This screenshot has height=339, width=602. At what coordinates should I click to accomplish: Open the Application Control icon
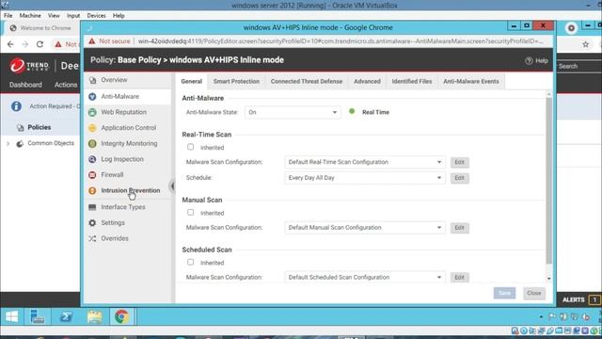coord(92,128)
